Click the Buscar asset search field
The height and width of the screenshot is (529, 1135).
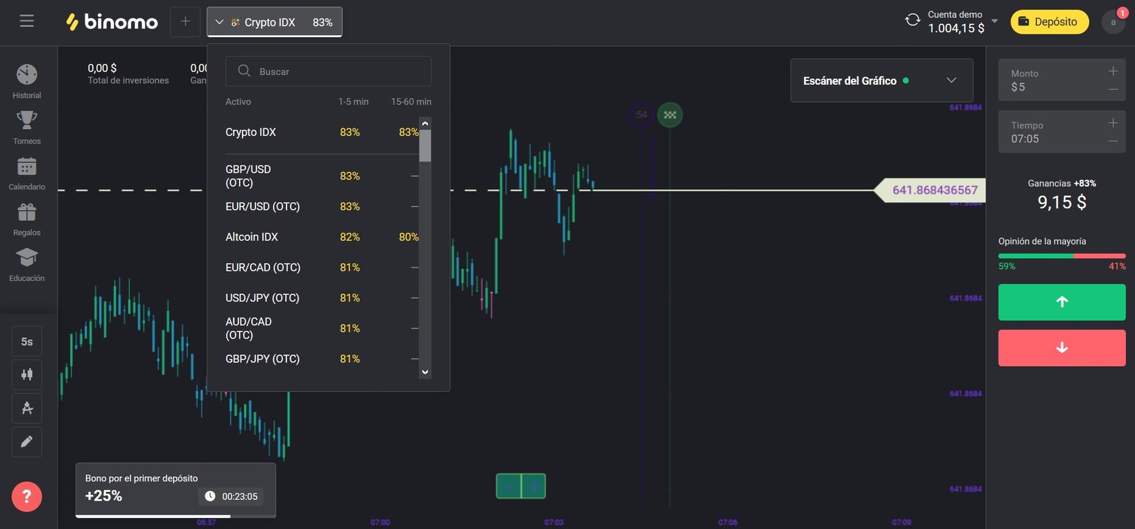328,72
